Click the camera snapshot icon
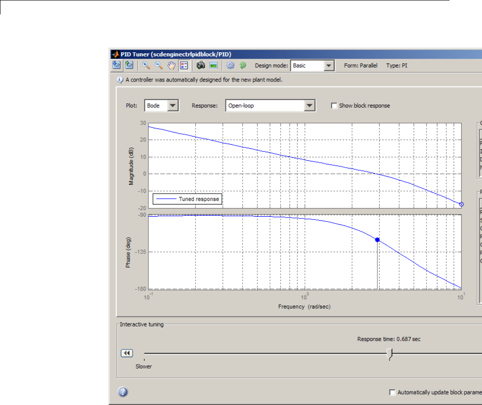This screenshot has width=482, height=405. click(x=201, y=65)
